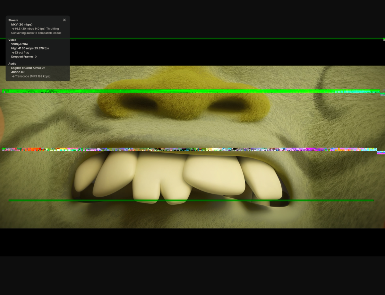Select the MKV (30 mbps) stream entry

coord(21,24)
